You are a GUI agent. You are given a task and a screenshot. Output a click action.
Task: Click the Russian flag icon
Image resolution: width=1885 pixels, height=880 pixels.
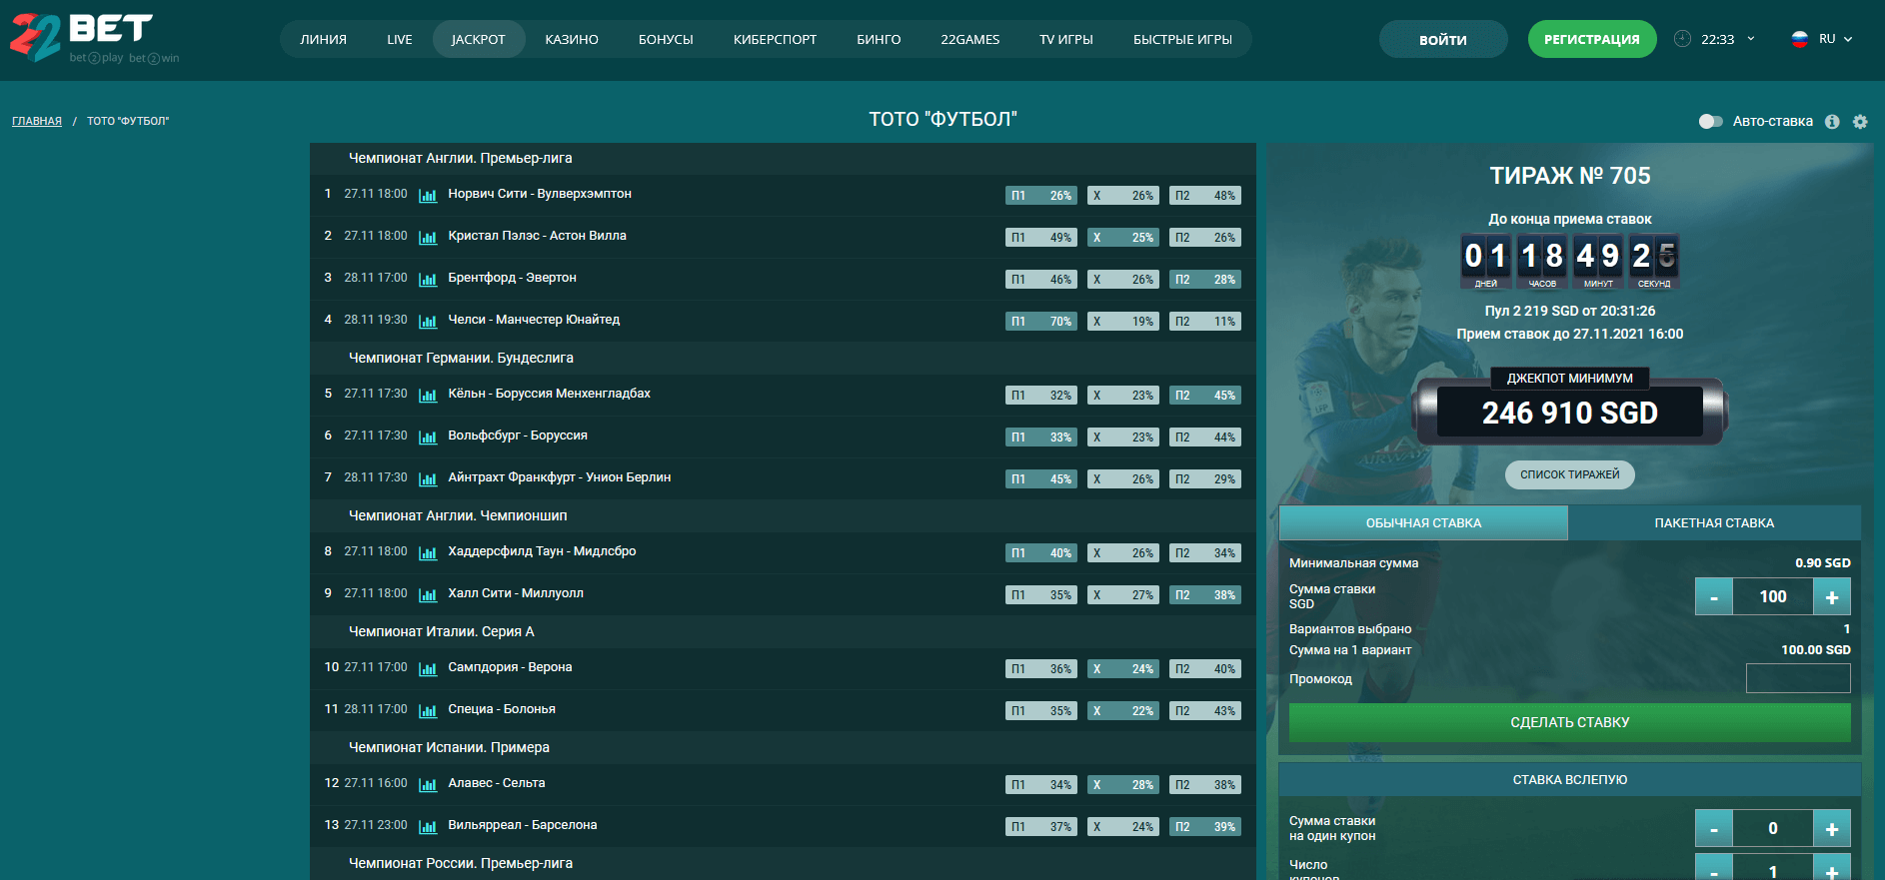pyautogui.click(x=1800, y=39)
